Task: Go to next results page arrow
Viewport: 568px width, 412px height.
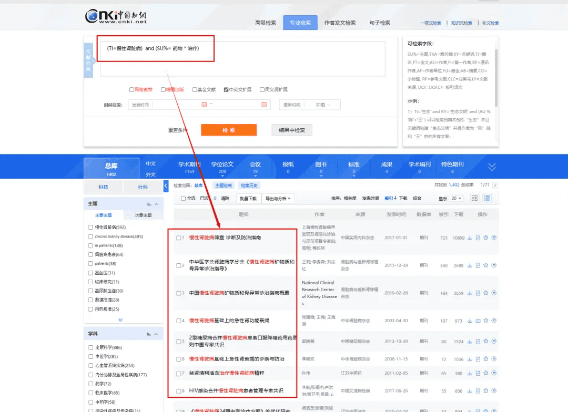Action: click(x=494, y=185)
